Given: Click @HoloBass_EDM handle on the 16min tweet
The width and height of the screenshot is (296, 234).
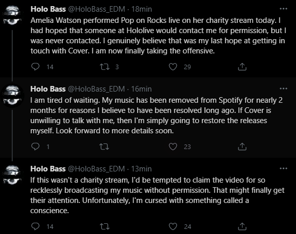Looking at the screenshot, I should click(96, 89).
